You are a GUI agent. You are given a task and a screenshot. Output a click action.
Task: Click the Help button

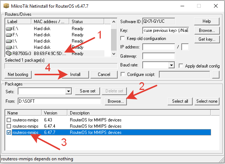tap(207, 21)
